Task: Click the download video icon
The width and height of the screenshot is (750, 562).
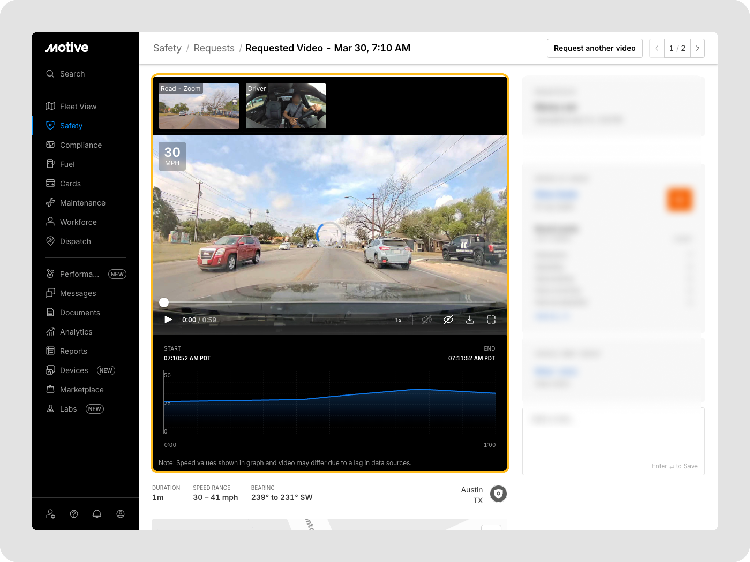Action: [470, 320]
